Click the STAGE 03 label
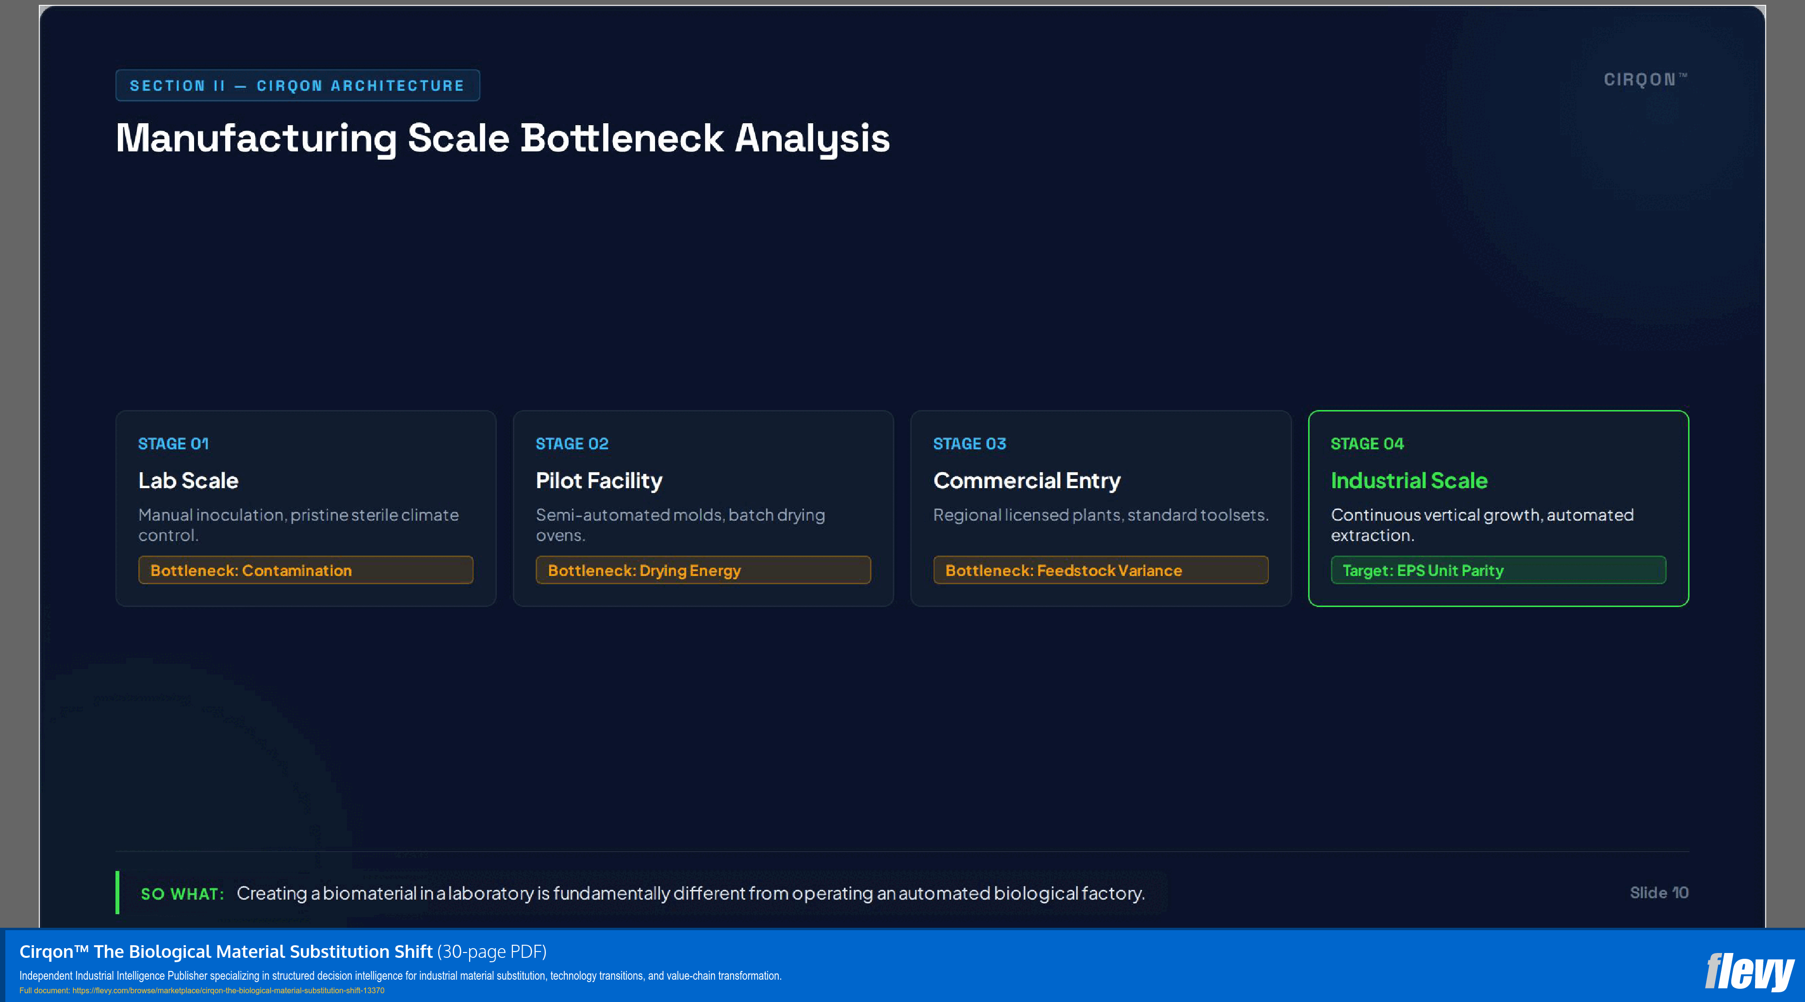This screenshot has width=1805, height=1002. 969,444
